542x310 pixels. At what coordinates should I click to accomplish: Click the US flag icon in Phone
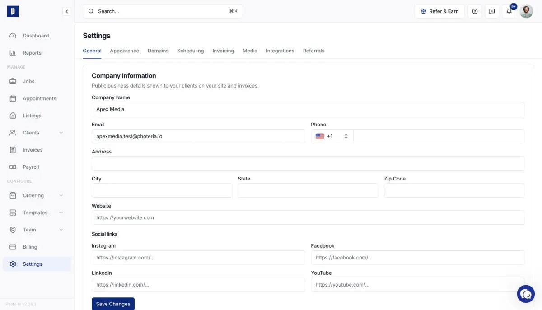[320, 136]
